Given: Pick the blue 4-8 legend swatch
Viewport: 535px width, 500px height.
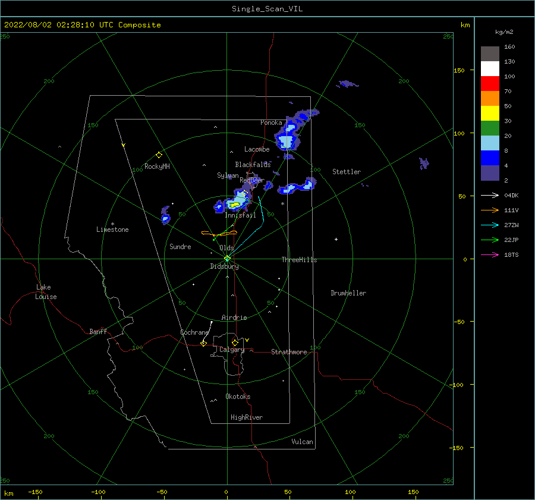Looking at the screenshot, I should pos(490,158).
